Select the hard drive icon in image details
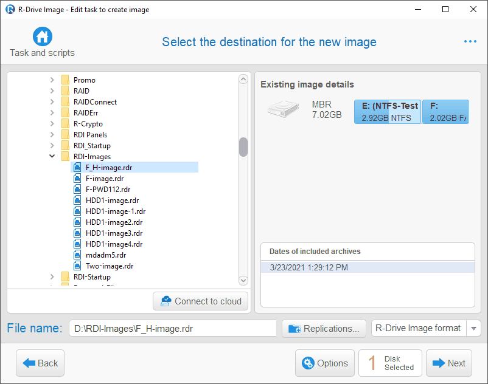Viewport: 488px width, 384px height. click(x=283, y=109)
